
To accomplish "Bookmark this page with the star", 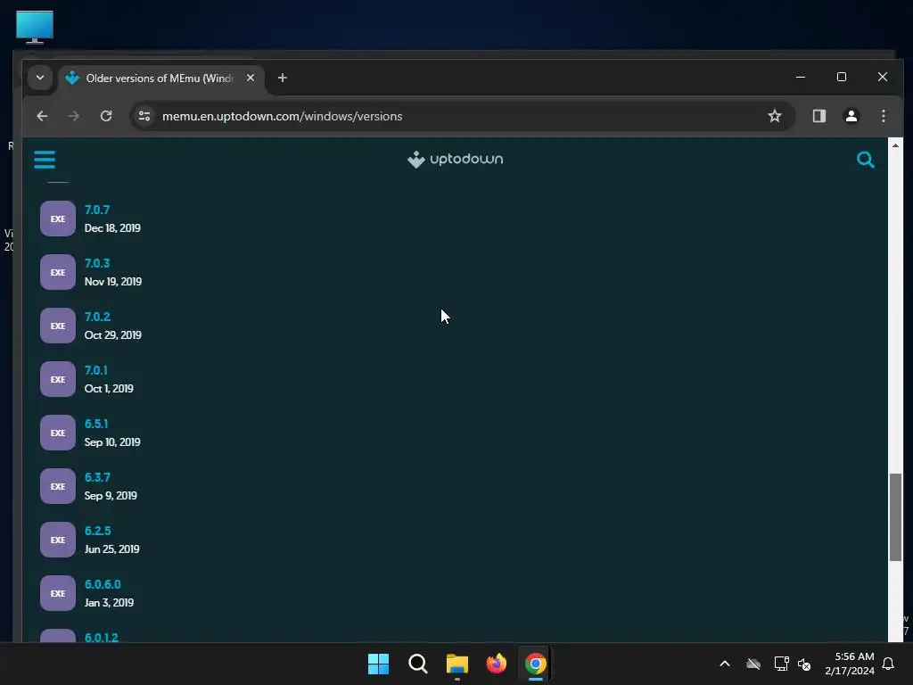I will point(775,116).
